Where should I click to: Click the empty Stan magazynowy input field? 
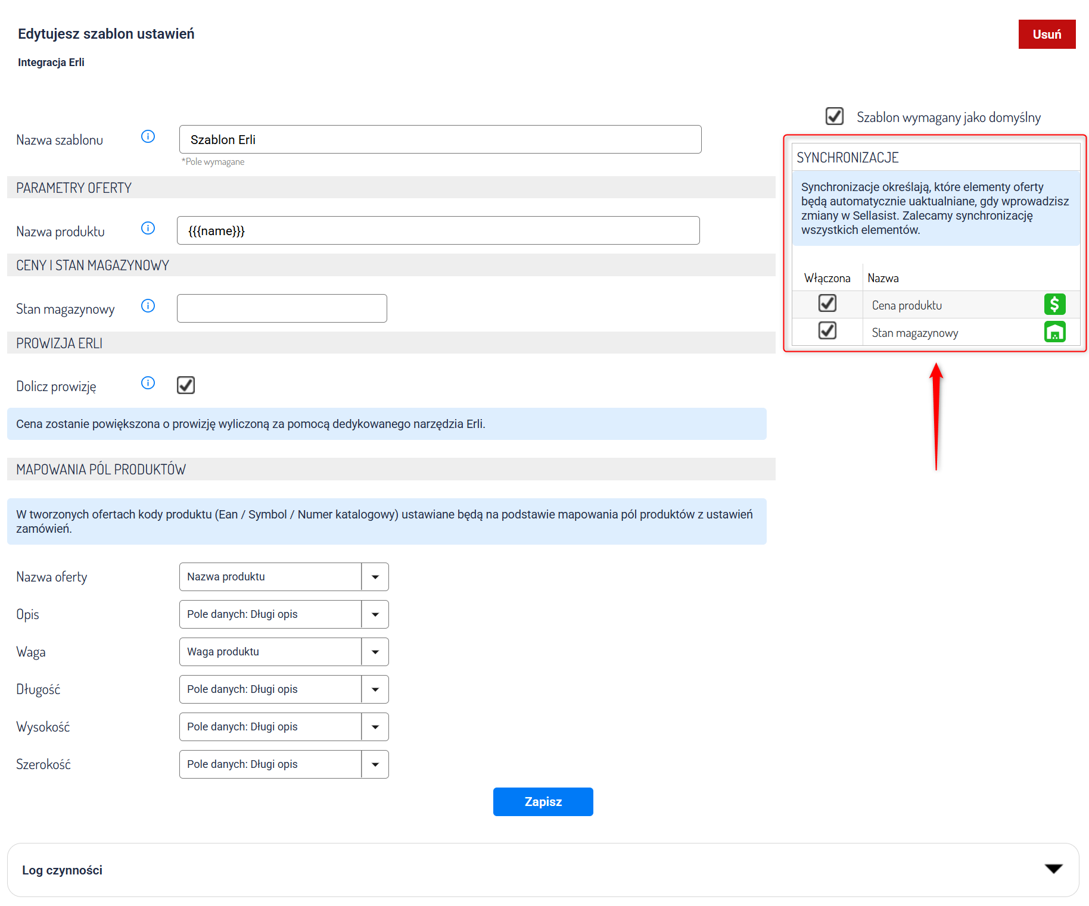[282, 308]
